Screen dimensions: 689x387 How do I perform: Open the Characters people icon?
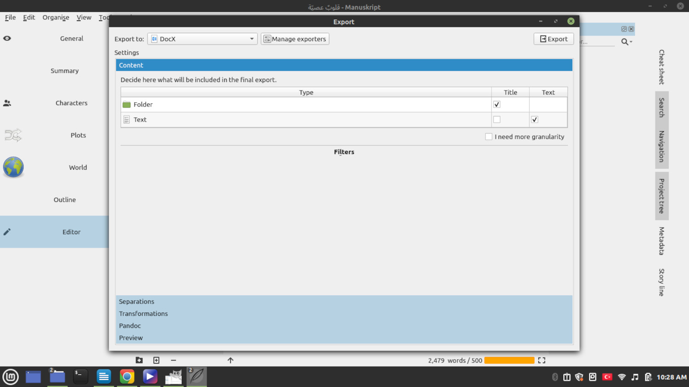(7, 103)
